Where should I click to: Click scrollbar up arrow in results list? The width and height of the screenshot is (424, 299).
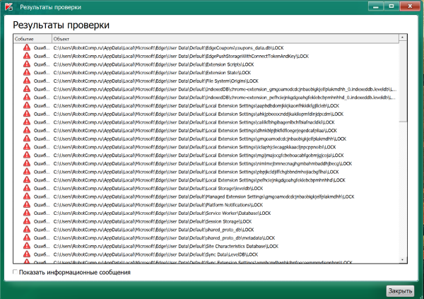coord(403,37)
